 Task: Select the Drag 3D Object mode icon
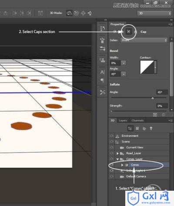(83, 13)
